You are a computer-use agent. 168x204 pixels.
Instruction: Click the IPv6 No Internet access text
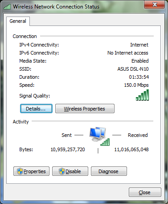[x=128, y=53]
